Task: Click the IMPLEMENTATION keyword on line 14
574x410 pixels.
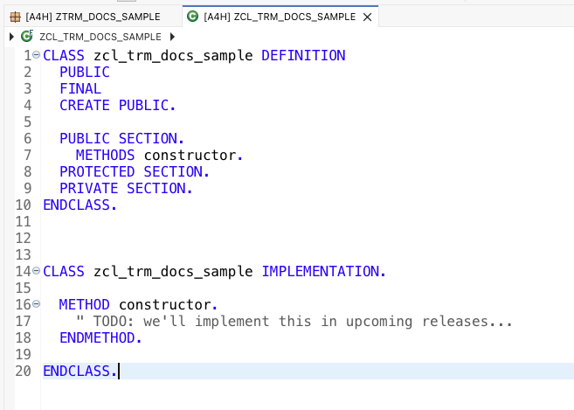Action: (x=323, y=272)
